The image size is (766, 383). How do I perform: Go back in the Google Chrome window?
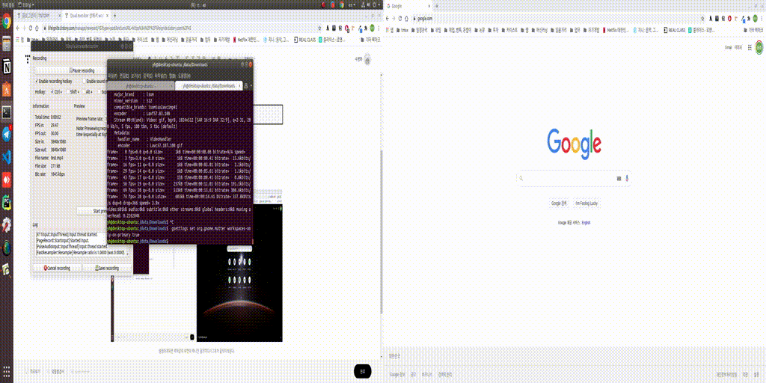pyautogui.click(x=387, y=18)
